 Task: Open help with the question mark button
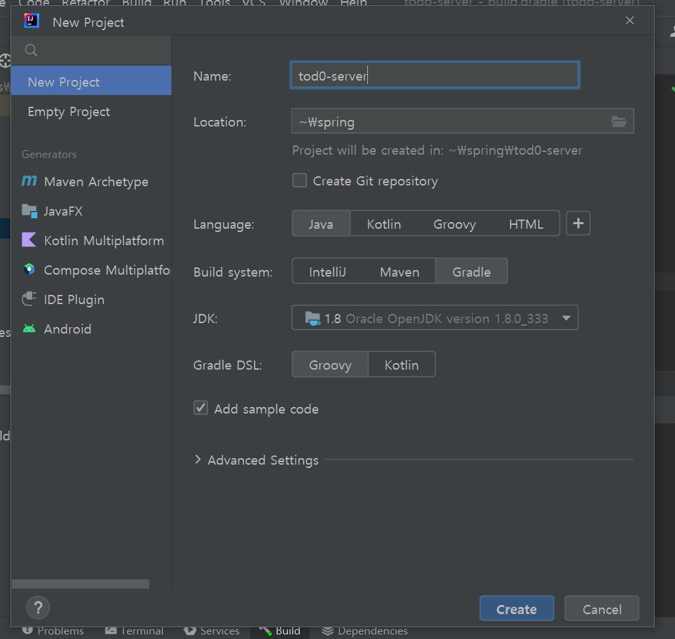tap(38, 608)
